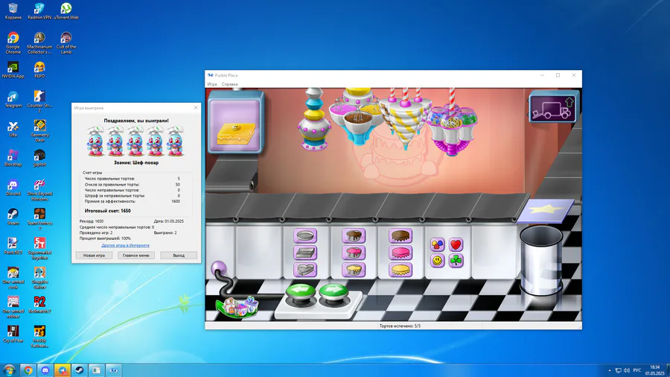This screenshot has height=377, width=670.
Task: Open the Cult of the Lamb desktop shortcut
Action: [x=66, y=42]
